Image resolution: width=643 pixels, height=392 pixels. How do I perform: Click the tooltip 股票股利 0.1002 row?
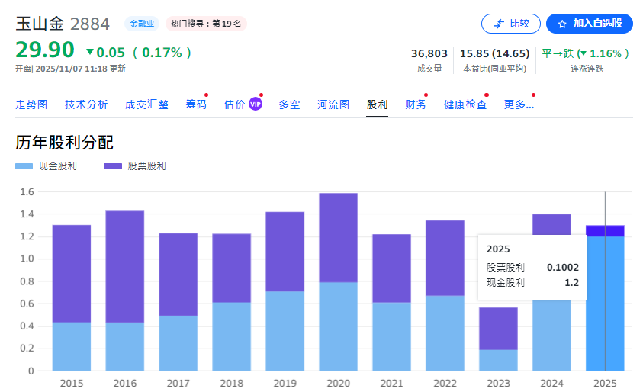click(x=532, y=268)
